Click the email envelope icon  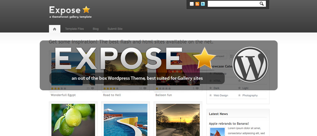pyautogui.click(x=192, y=4)
